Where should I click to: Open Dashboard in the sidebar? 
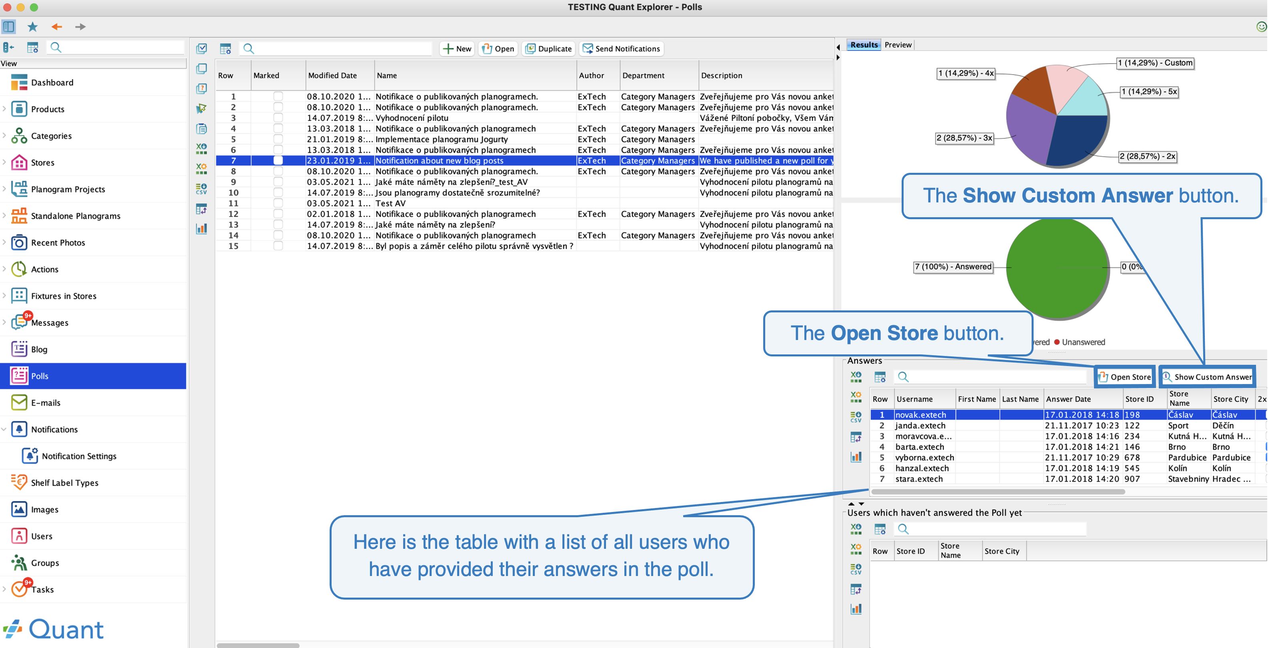(94, 82)
